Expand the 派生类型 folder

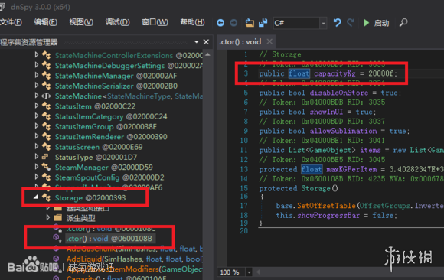pos(48,217)
